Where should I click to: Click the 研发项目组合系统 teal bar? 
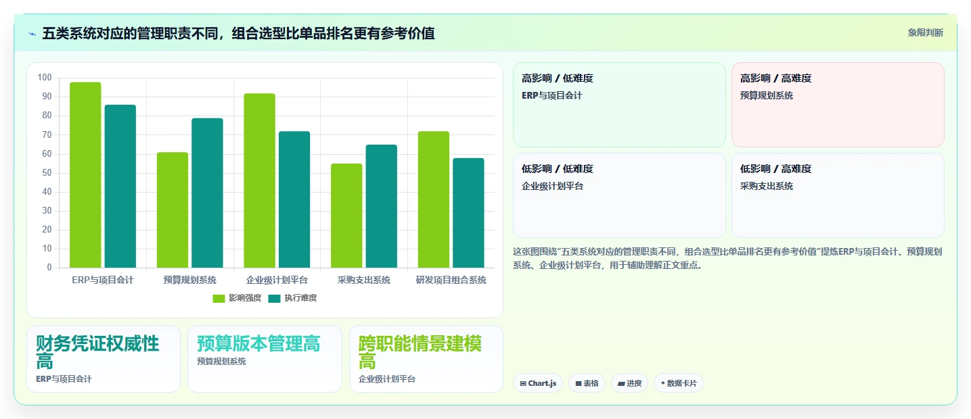(468, 213)
